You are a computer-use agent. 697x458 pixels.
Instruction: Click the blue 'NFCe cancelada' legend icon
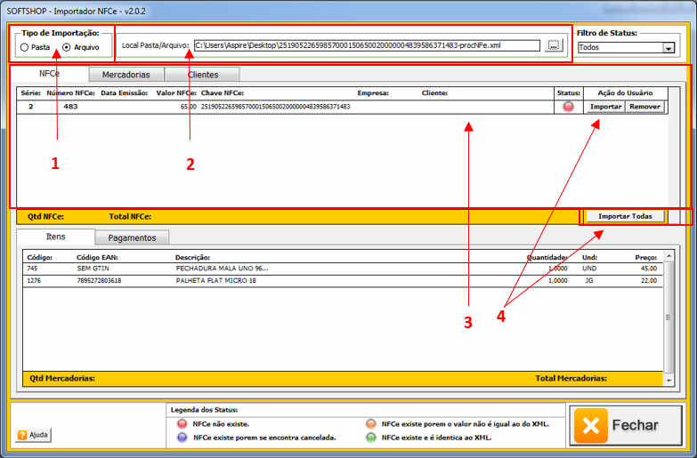pos(182,438)
